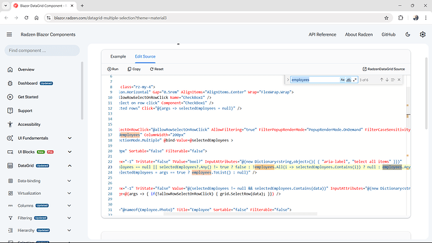Open API Reference menu item

322,34
